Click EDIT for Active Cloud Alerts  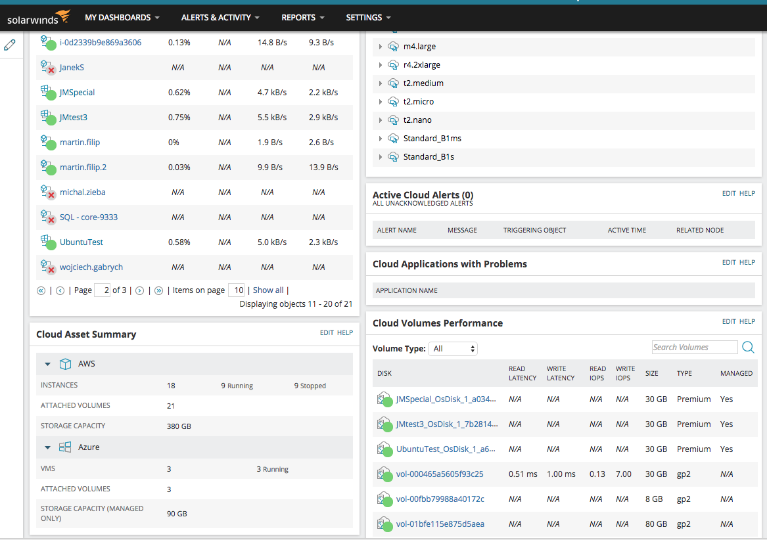click(x=728, y=193)
